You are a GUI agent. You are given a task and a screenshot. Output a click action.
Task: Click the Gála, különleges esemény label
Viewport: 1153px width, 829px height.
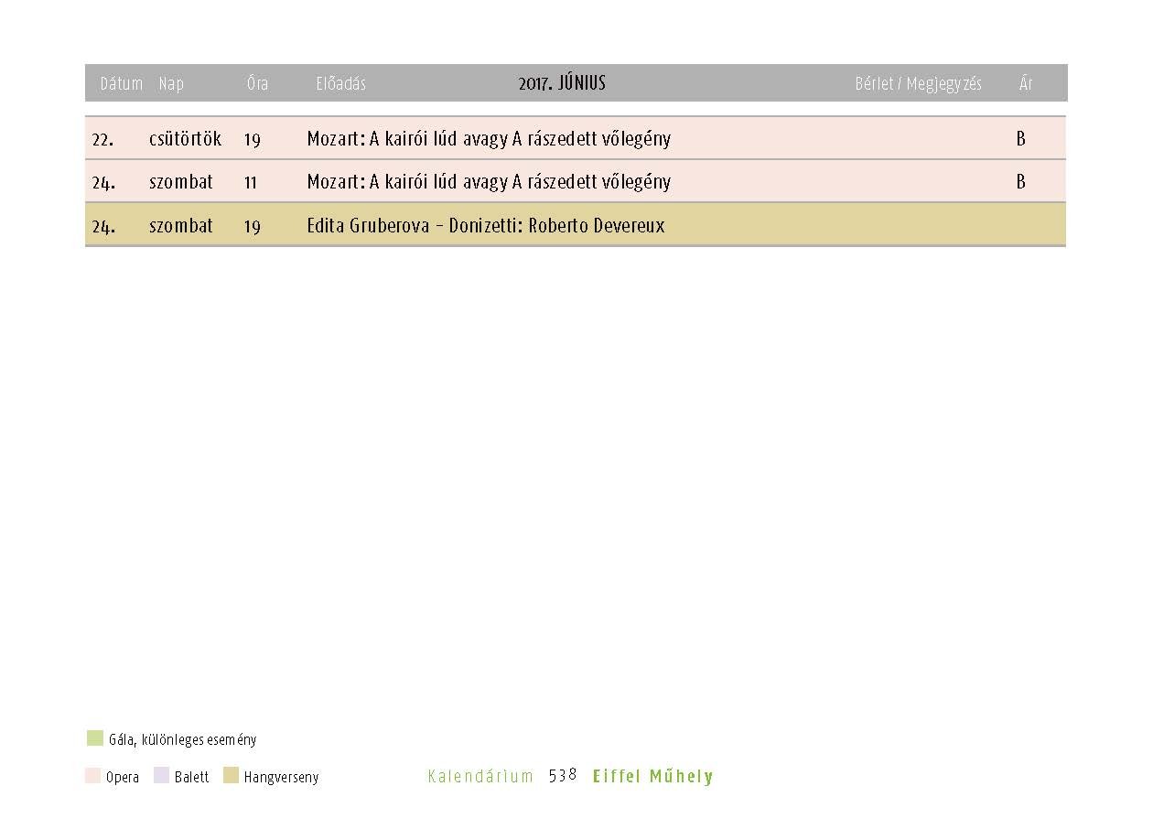(182, 739)
